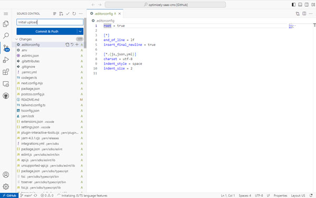Discard changes for .editorconfig
This screenshot has height=198, width=316.
(x=72, y=45)
